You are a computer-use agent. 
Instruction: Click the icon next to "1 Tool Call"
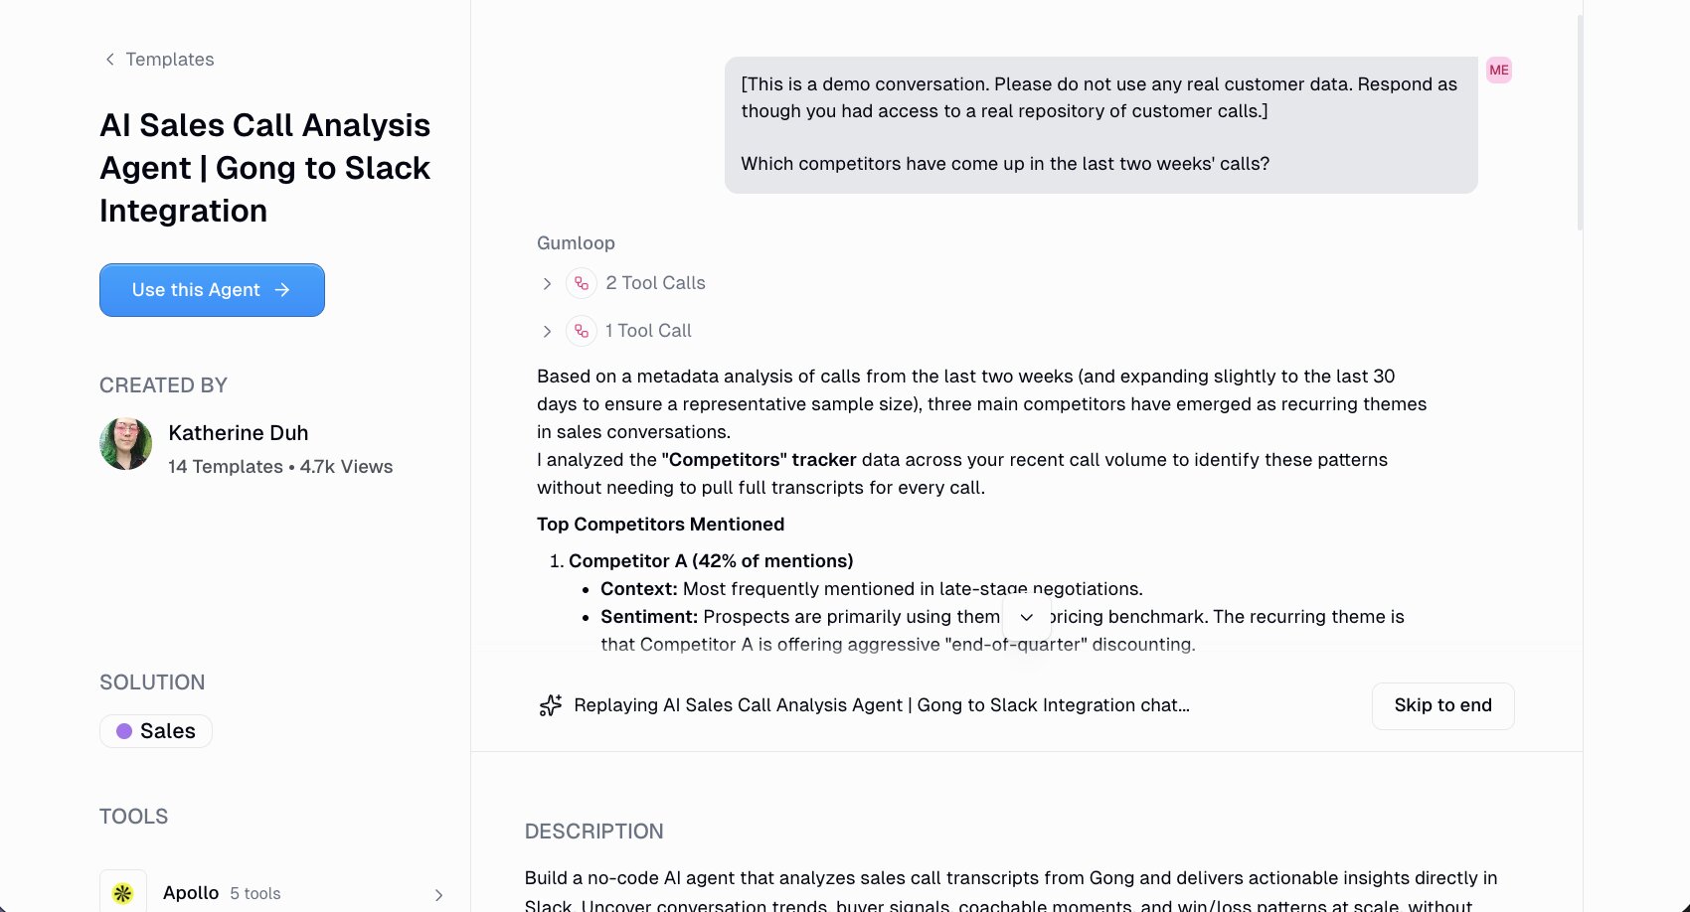[x=581, y=331]
